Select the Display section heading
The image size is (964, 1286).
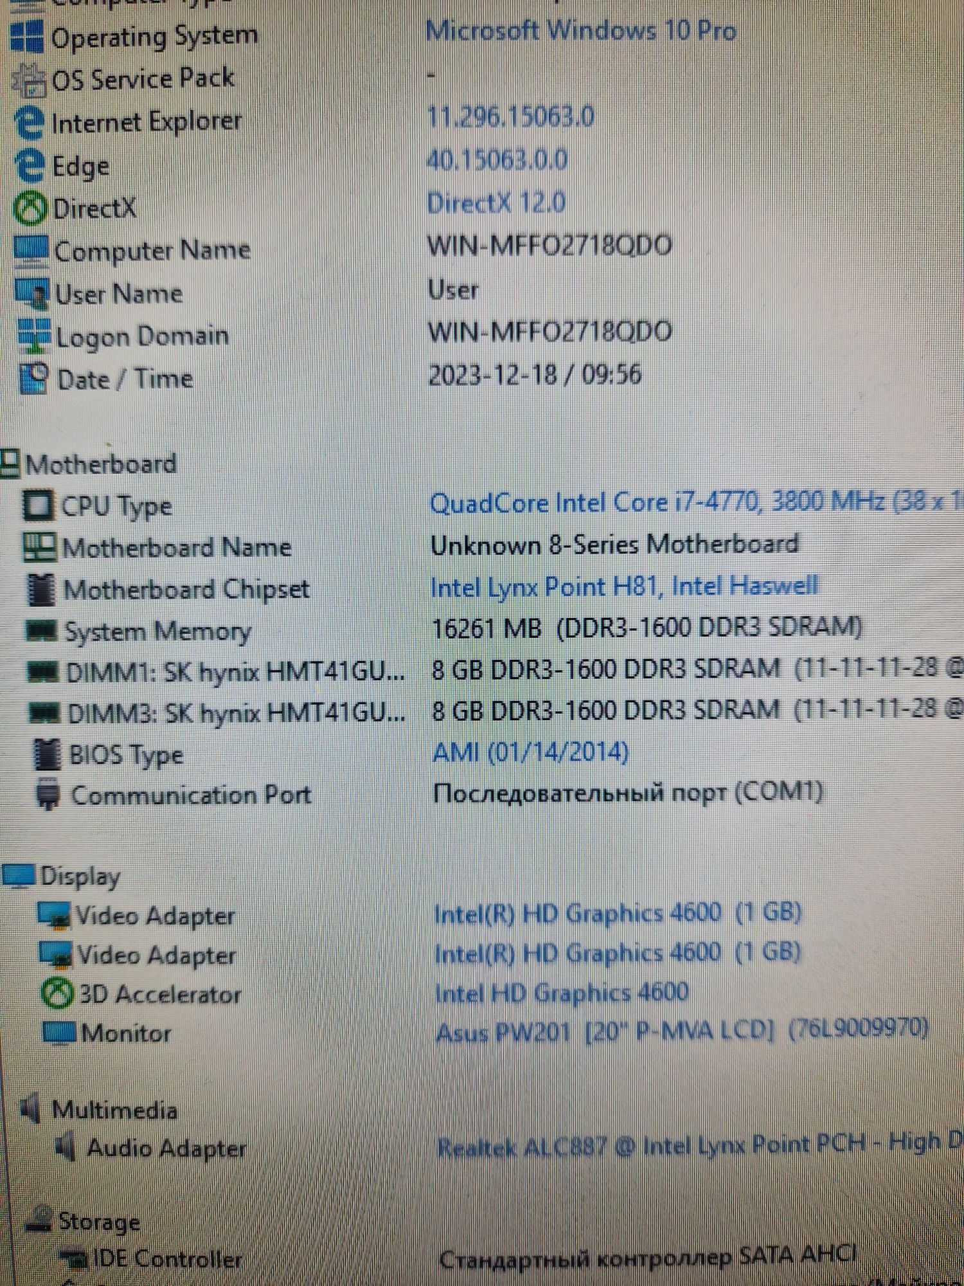pos(80,876)
